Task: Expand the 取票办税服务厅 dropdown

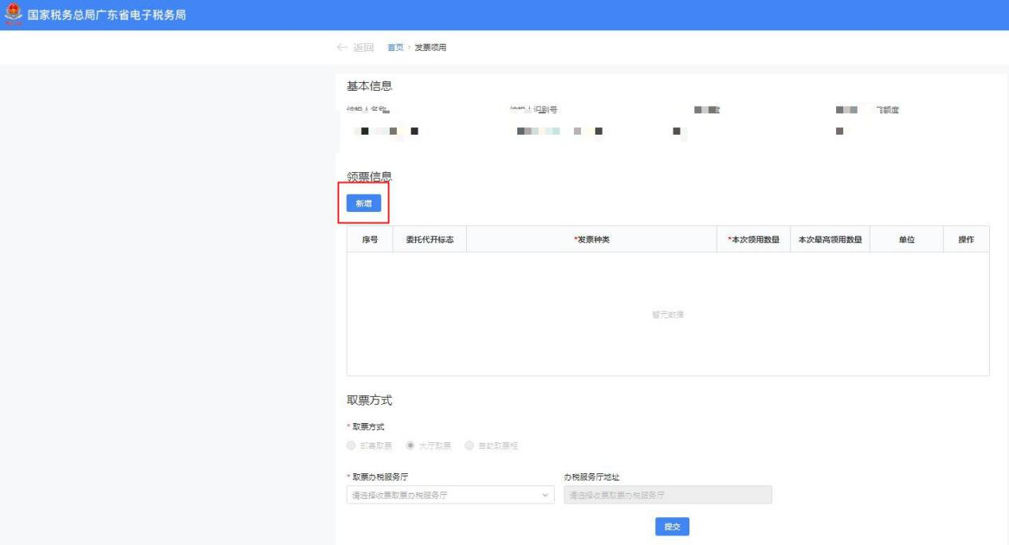Action: (x=452, y=496)
